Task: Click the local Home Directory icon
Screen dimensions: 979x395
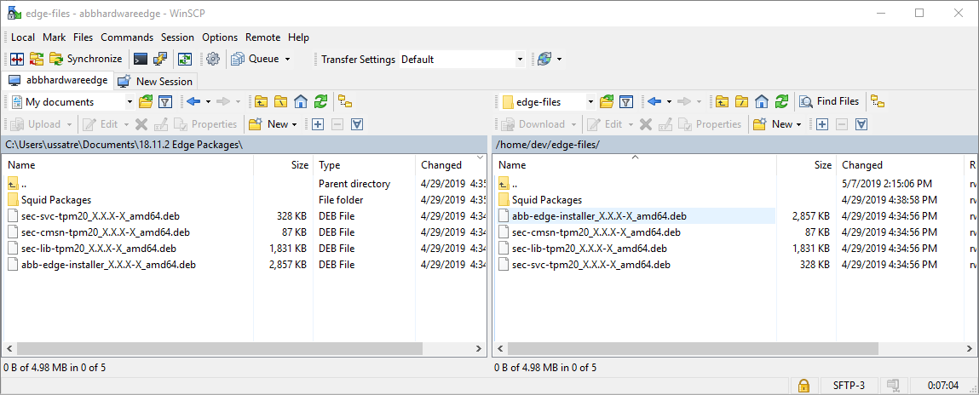Action: (301, 101)
